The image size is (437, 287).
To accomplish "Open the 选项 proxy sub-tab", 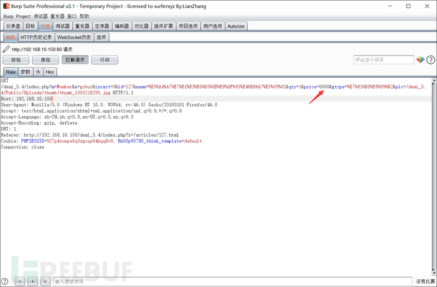I will [x=101, y=37].
